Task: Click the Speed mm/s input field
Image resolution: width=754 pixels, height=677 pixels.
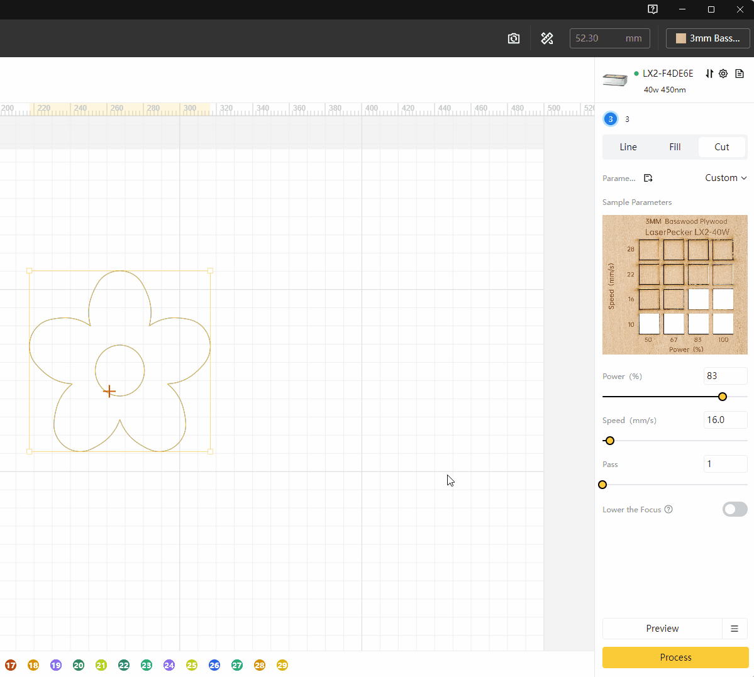Action: pos(725,420)
